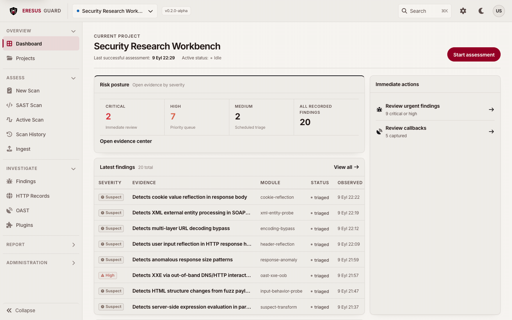Viewport: 512px width, 320px height.
Task: Click the All Recorded Findings count
Action: (x=305, y=122)
